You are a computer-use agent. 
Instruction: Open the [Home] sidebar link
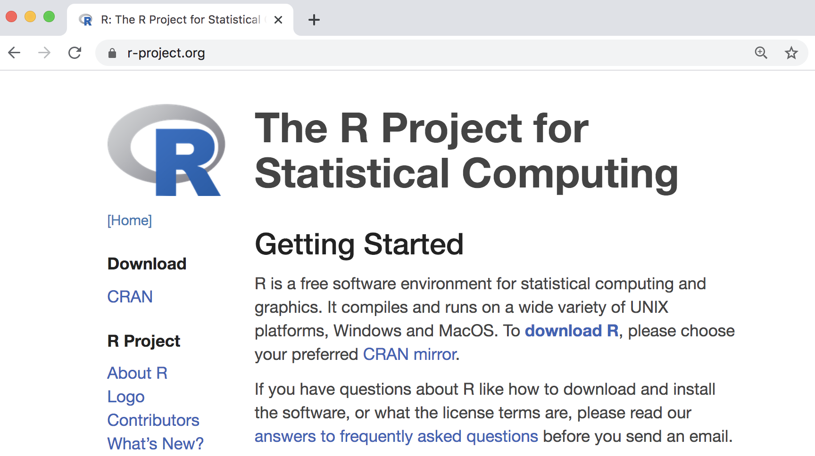tap(130, 220)
